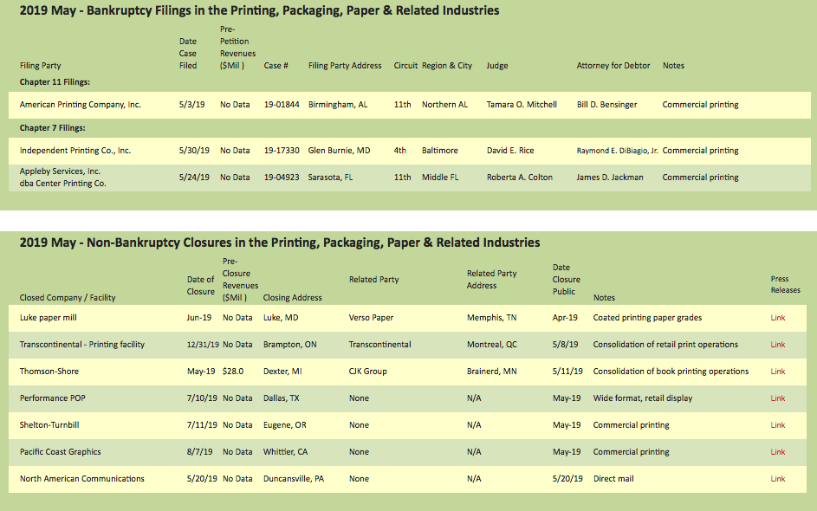Click 'Independent Printing Co., Inc.' filing party
Viewport: 817px width, 511px height.
click(75, 151)
